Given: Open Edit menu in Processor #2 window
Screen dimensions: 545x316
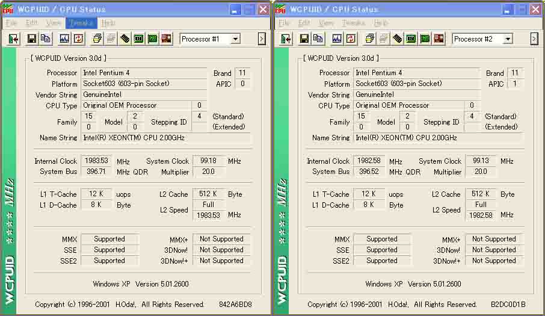Looking at the screenshot, I should [304, 23].
